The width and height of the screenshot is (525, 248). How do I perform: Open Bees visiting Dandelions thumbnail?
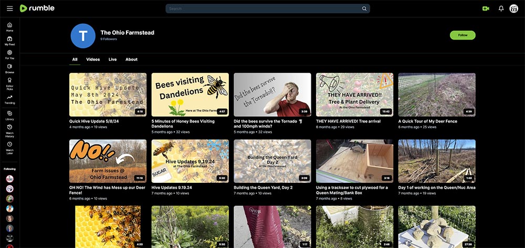(190, 95)
